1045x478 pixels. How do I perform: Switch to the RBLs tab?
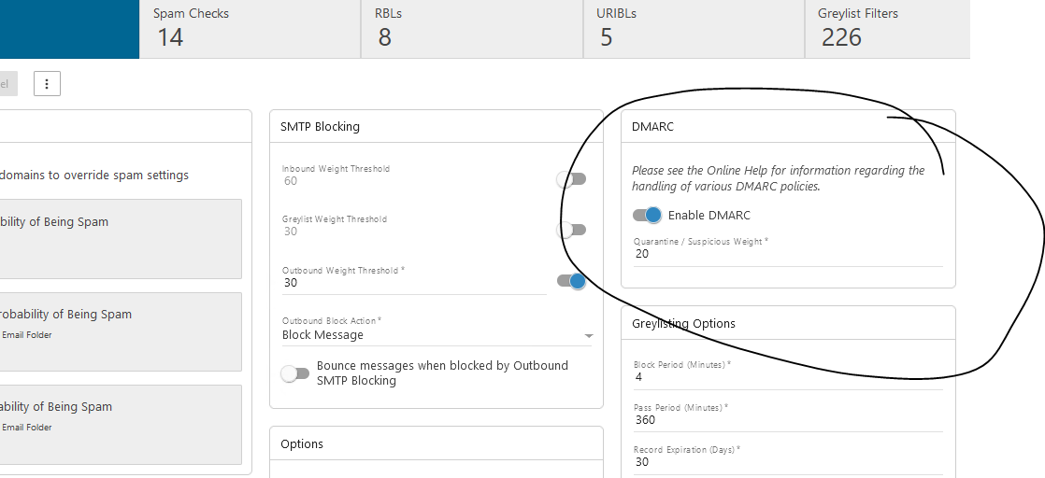coord(472,29)
